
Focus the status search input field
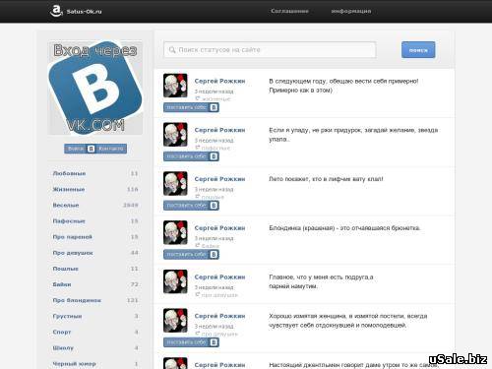(270, 50)
